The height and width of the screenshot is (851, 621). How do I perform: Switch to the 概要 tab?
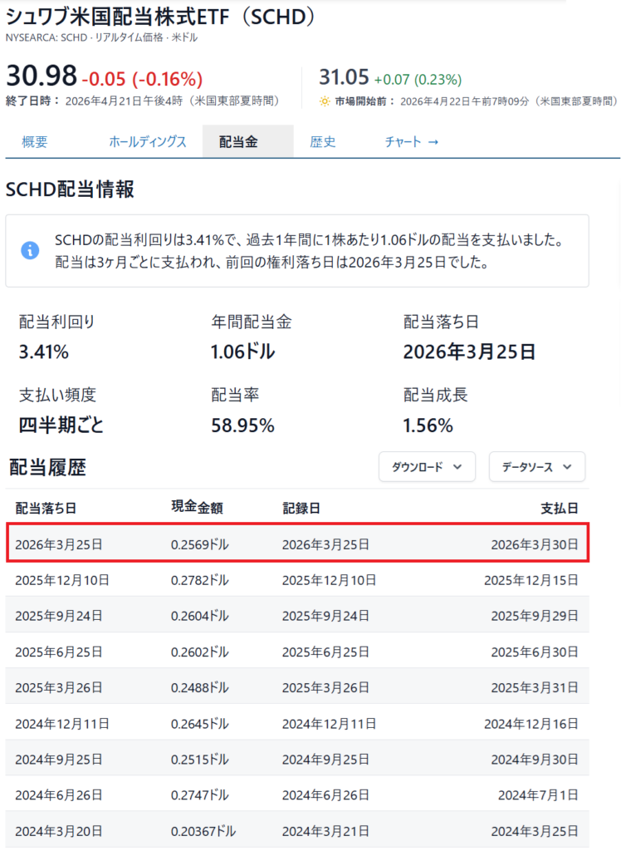(35, 142)
